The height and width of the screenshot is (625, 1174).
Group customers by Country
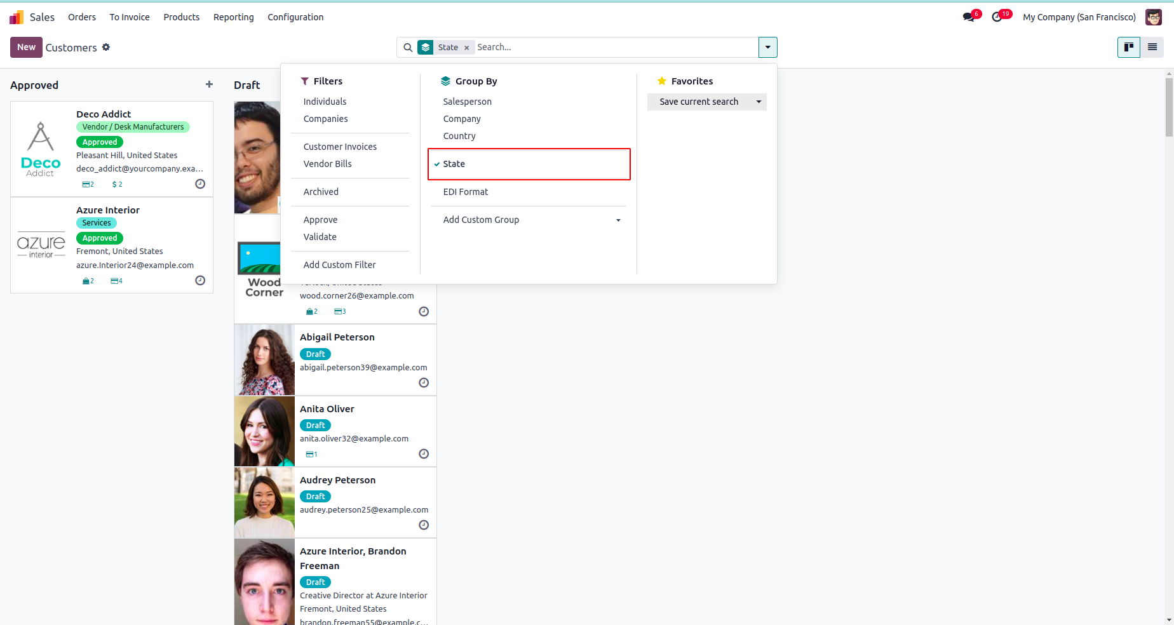point(459,136)
